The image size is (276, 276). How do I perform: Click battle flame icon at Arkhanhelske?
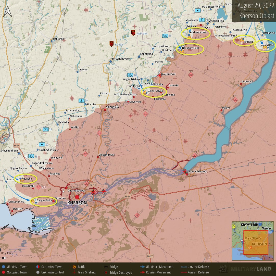click(x=189, y=37)
